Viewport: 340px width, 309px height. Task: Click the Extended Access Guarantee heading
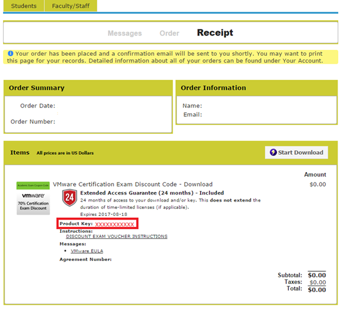tap(152, 193)
